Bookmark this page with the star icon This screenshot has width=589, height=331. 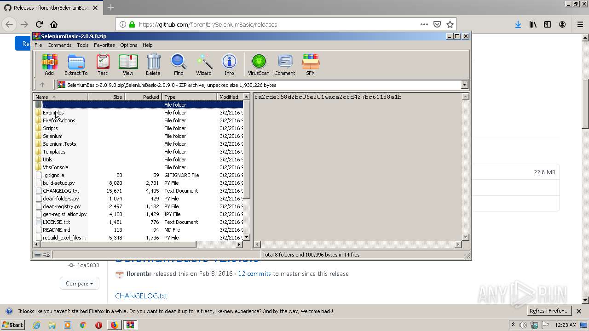coord(450,24)
